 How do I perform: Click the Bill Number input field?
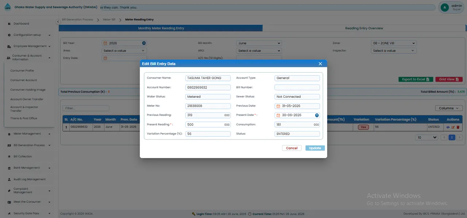tap(297, 88)
